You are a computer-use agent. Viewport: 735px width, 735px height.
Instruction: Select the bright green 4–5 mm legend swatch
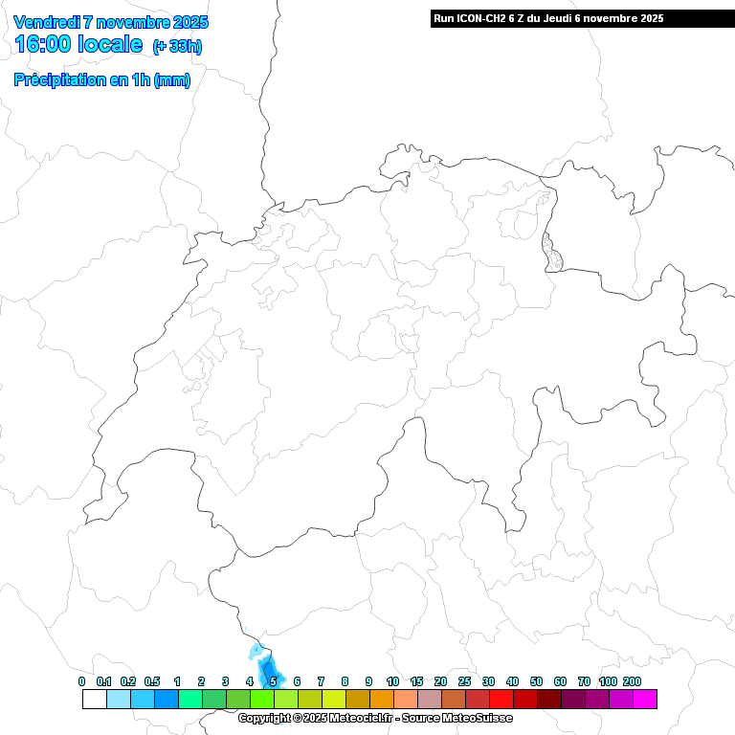pyautogui.click(x=261, y=700)
